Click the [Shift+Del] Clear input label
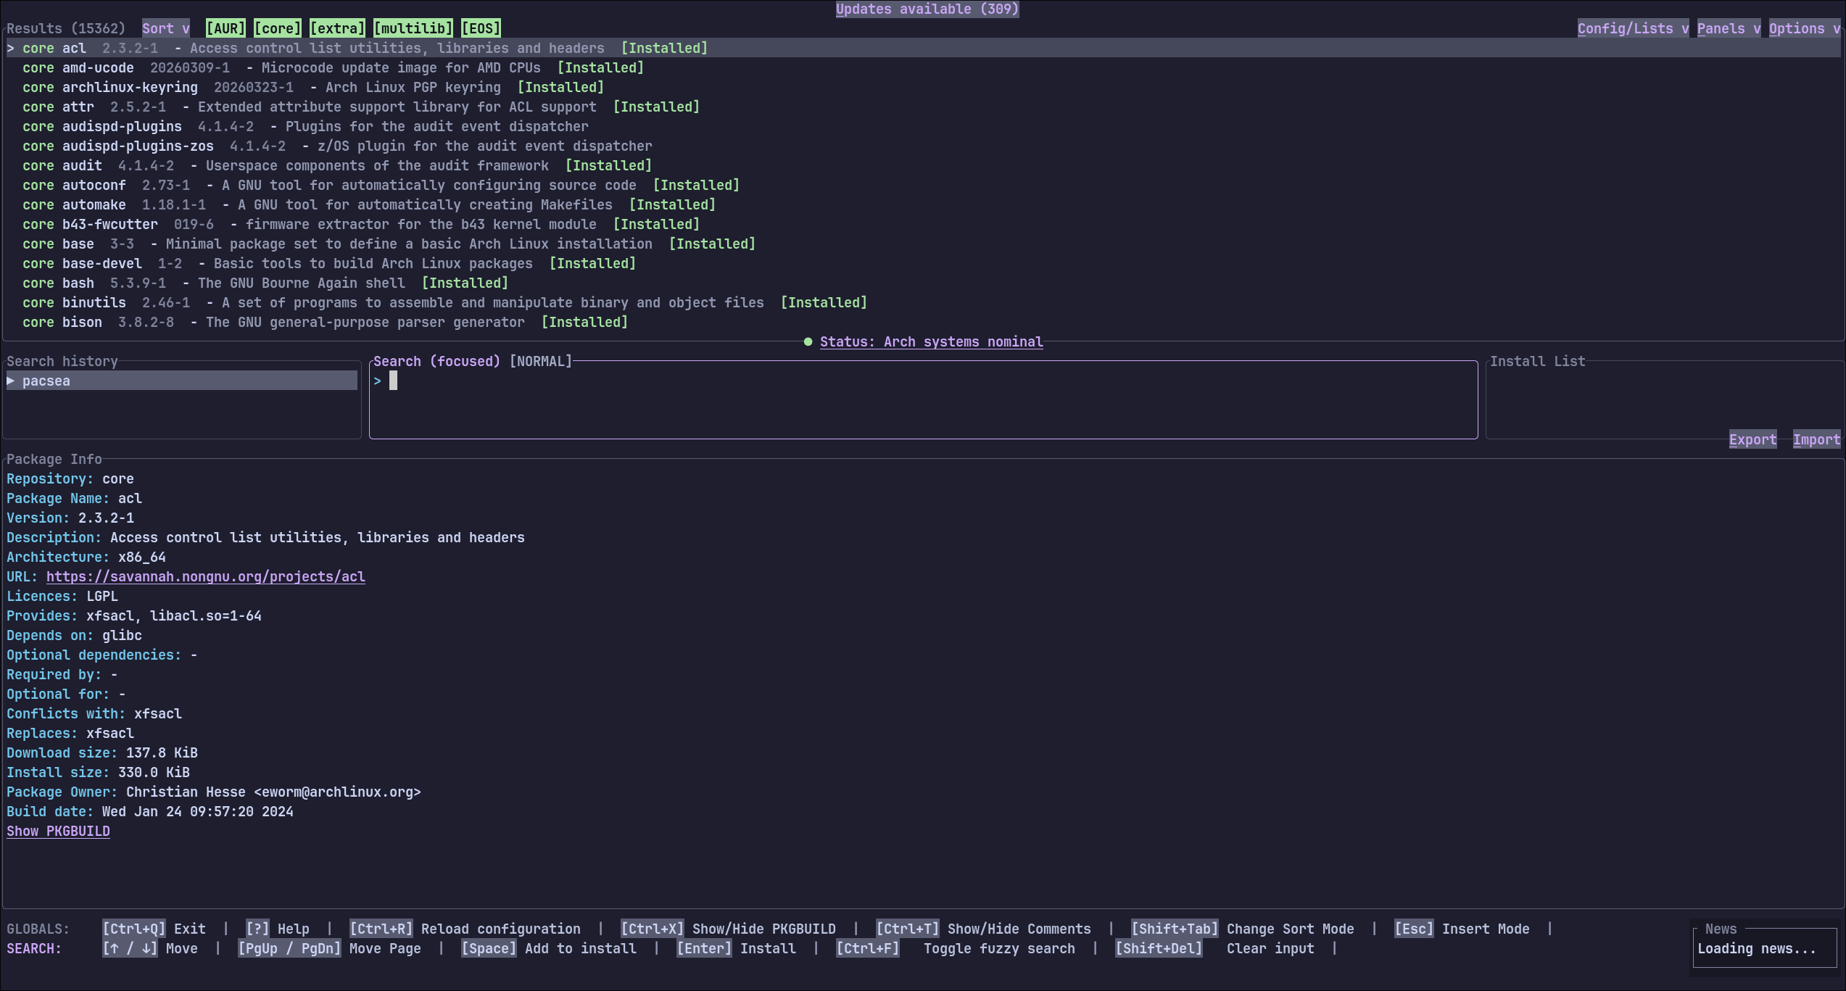 click(x=1214, y=948)
